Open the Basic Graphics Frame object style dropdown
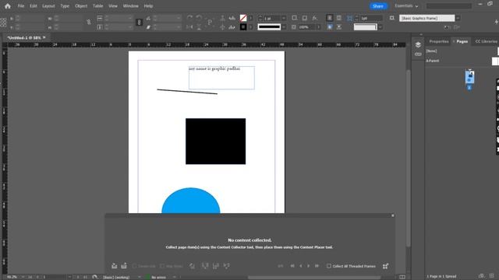The image size is (499, 280). (x=458, y=18)
